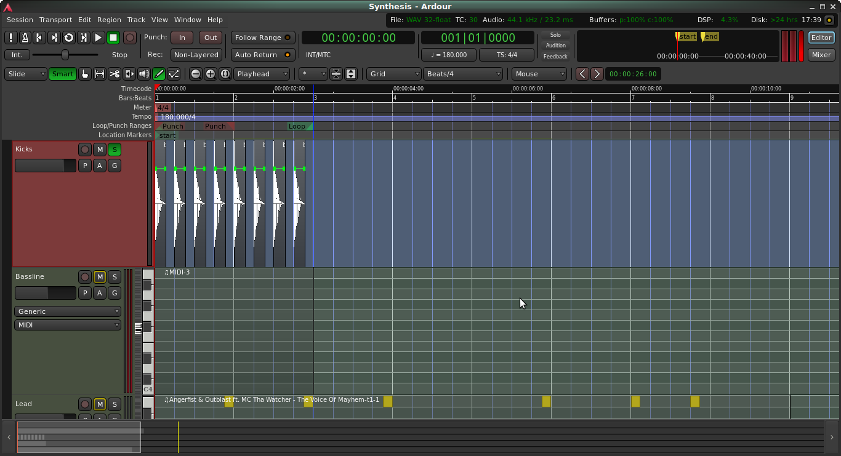Expand the Playhead zoom focus dropdown

click(262, 74)
